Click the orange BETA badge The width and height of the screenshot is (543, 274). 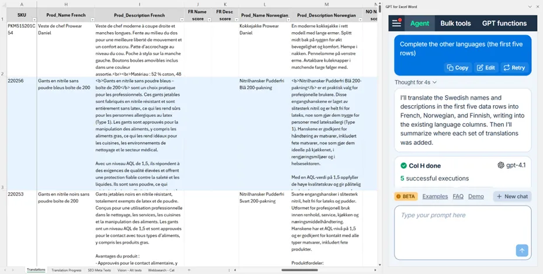coord(406,196)
